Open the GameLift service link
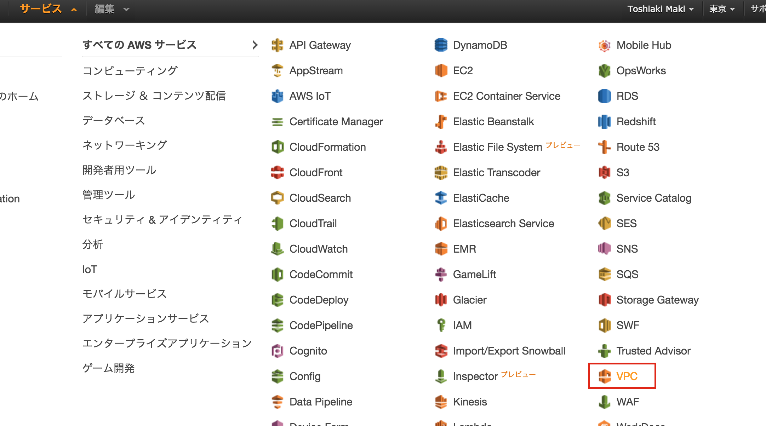766x426 pixels. (x=474, y=275)
